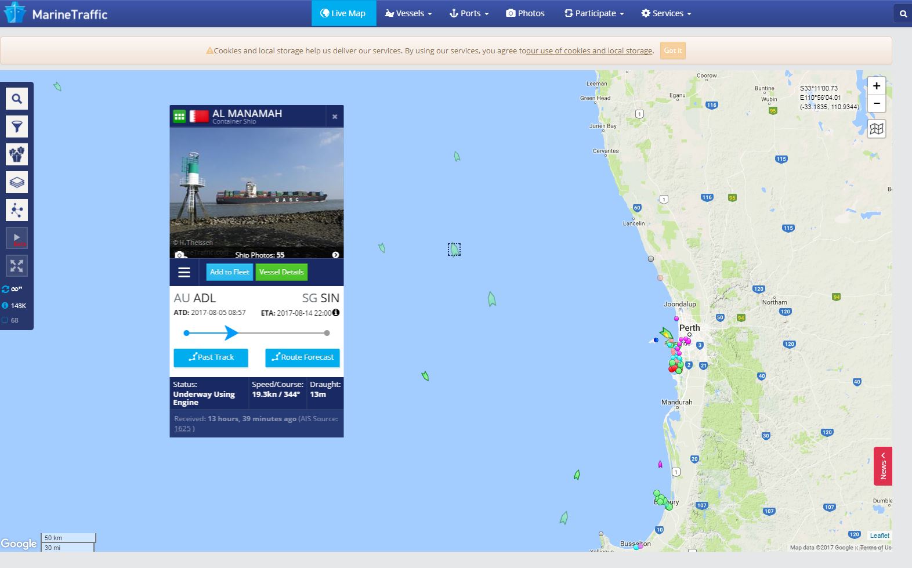
Task: Expand the Ports menu
Action: coord(469,13)
